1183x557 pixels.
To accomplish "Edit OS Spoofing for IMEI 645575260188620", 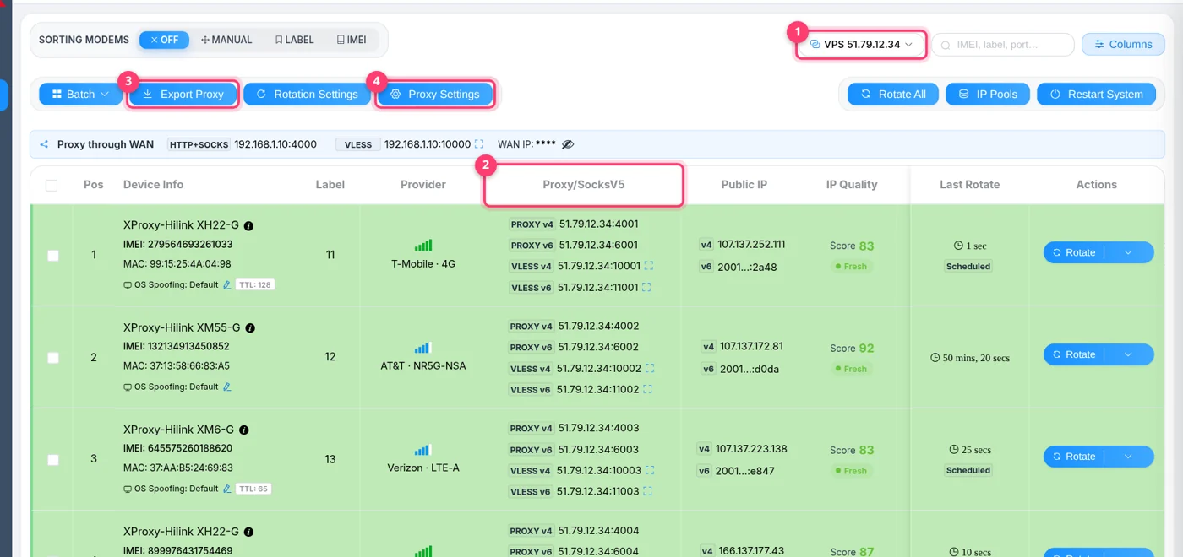I will (x=227, y=489).
